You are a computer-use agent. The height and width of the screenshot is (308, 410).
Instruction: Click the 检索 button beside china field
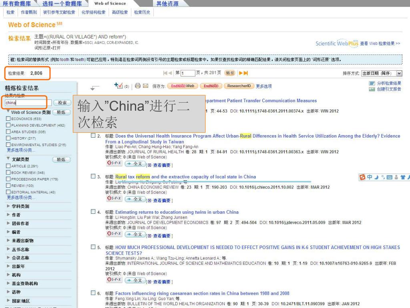pos(62,103)
